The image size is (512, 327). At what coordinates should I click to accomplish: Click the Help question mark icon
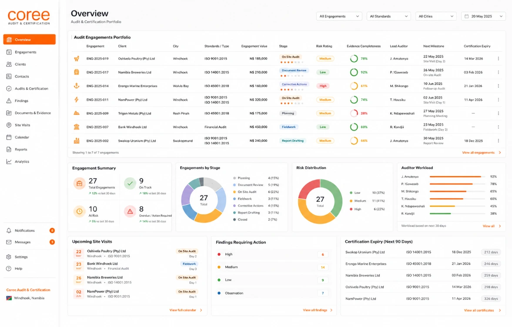(x=9, y=269)
